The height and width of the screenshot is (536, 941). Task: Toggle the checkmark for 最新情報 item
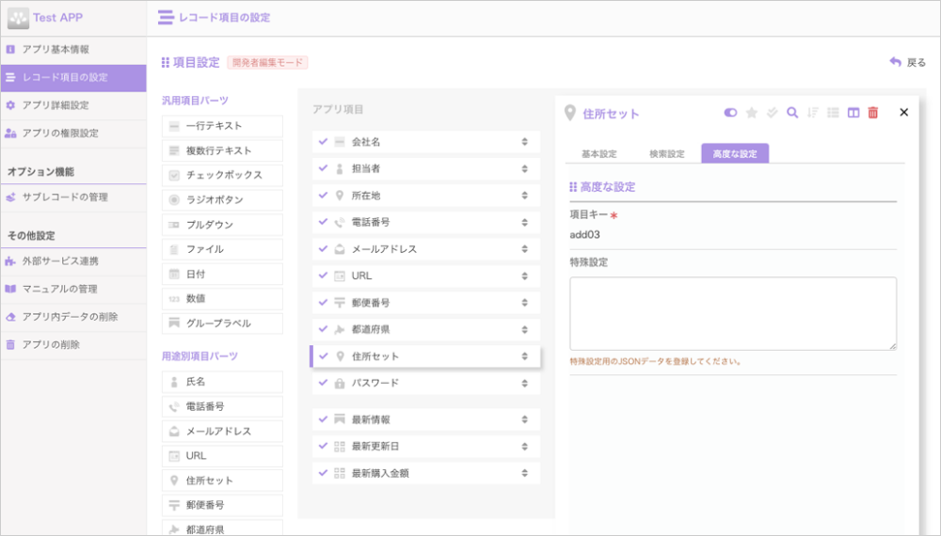tap(323, 419)
